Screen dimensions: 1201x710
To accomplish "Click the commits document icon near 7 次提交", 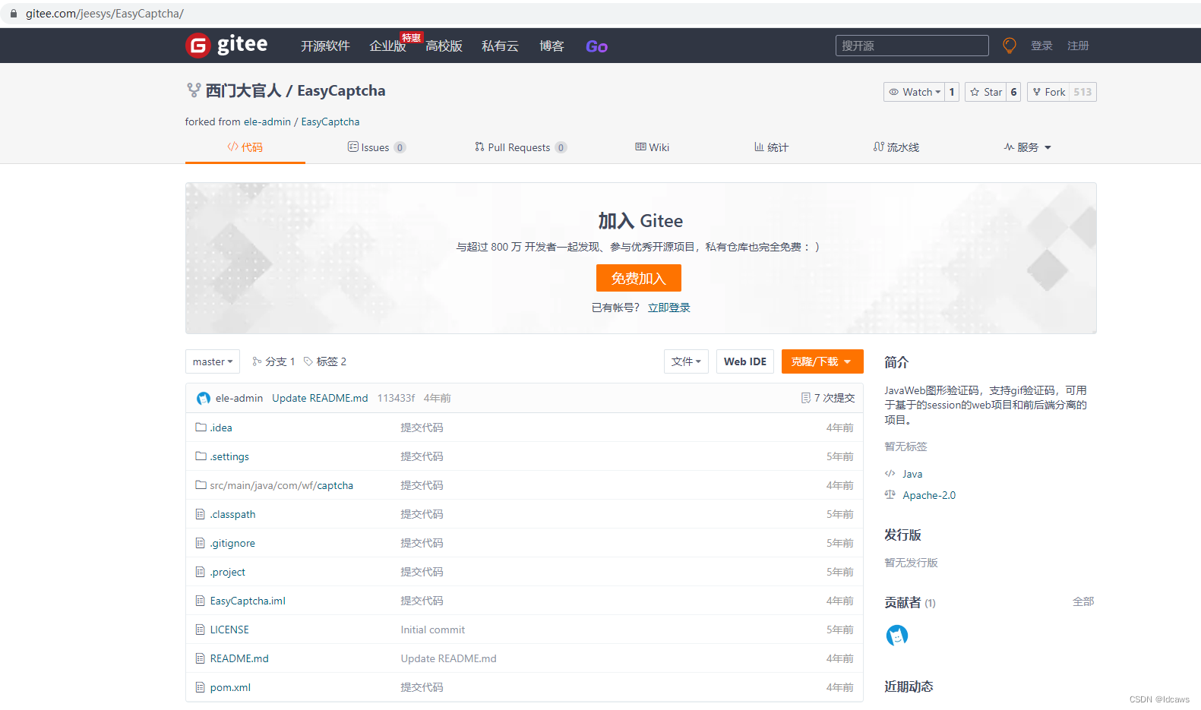I will [x=805, y=398].
